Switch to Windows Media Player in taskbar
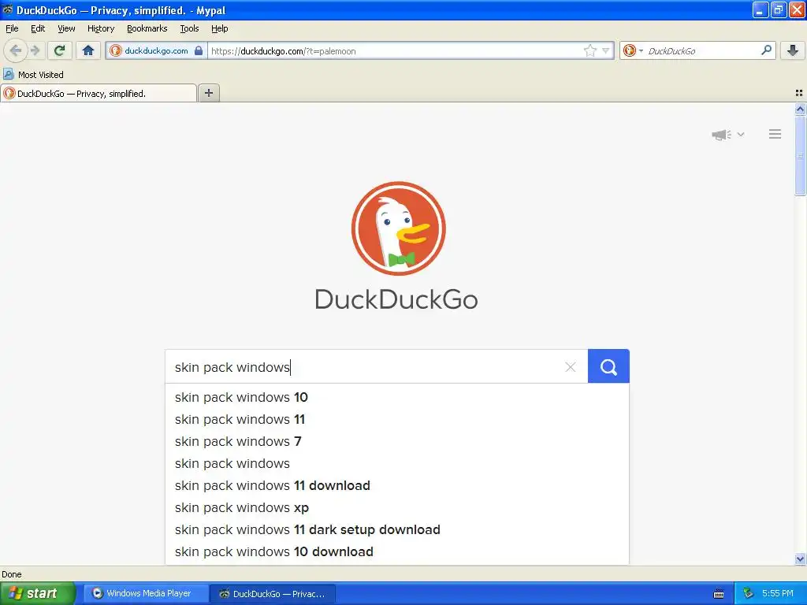The image size is (807, 605). click(x=146, y=593)
